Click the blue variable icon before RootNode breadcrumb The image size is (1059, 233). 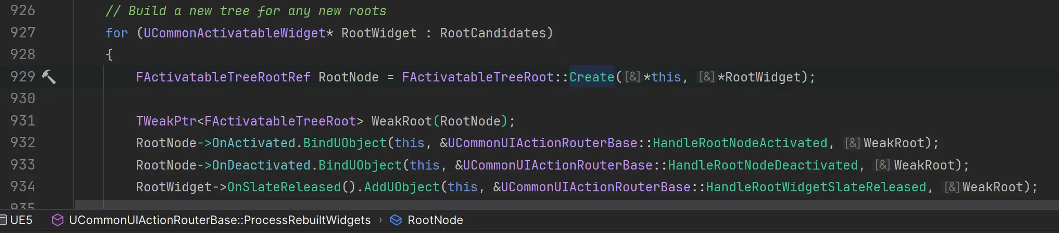(396, 220)
